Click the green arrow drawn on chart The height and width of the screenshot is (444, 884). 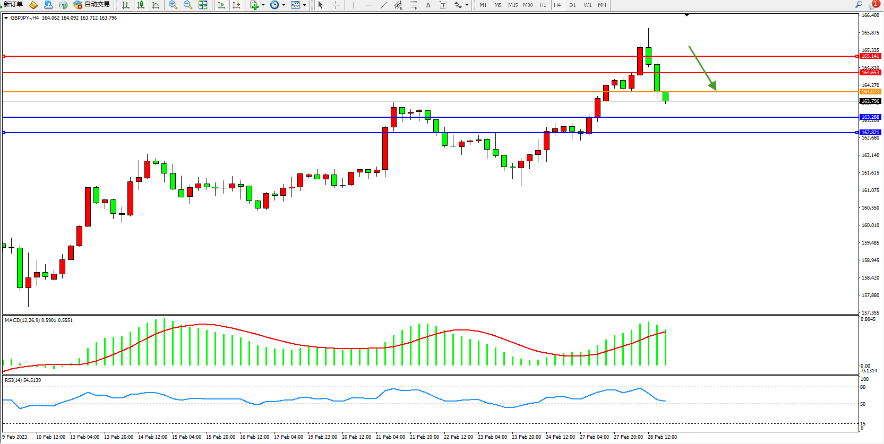702,67
